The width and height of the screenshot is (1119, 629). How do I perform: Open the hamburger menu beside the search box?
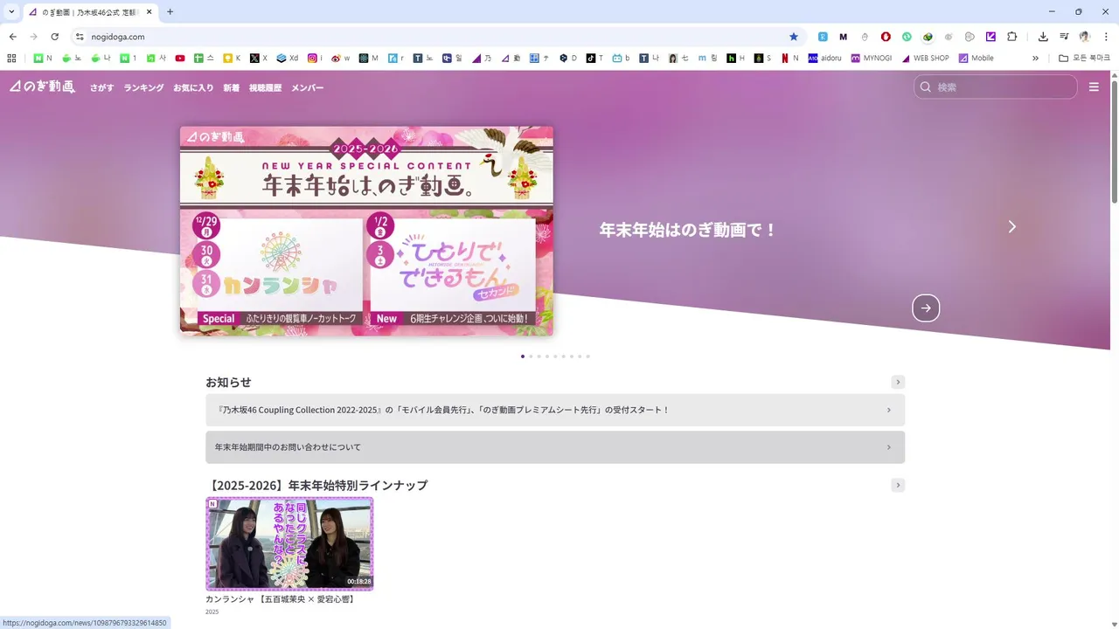(x=1094, y=86)
